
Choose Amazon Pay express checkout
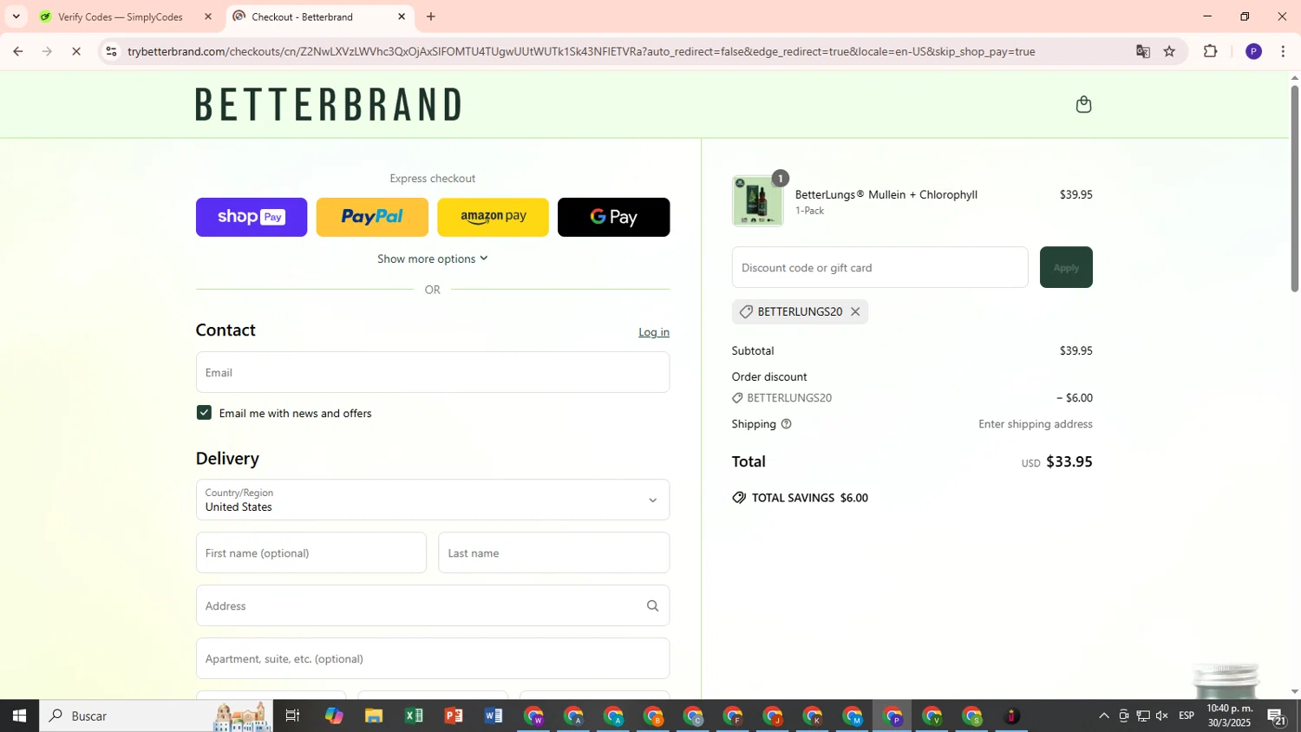pyautogui.click(x=493, y=217)
